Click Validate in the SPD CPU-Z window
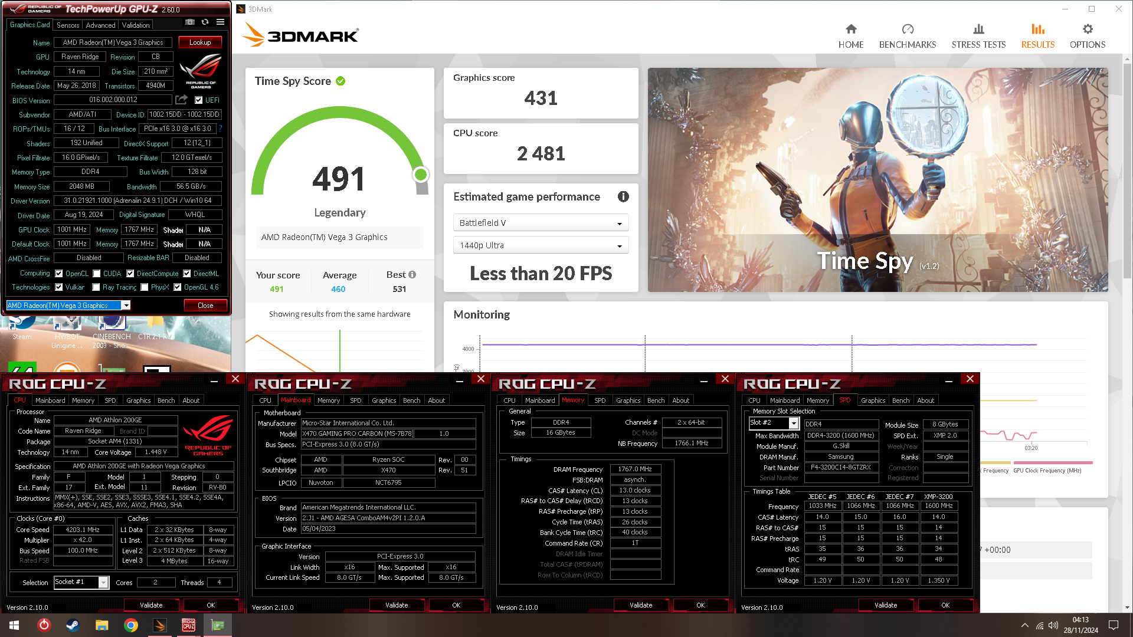This screenshot has width=1133, height=637. (x=886, y=605)
